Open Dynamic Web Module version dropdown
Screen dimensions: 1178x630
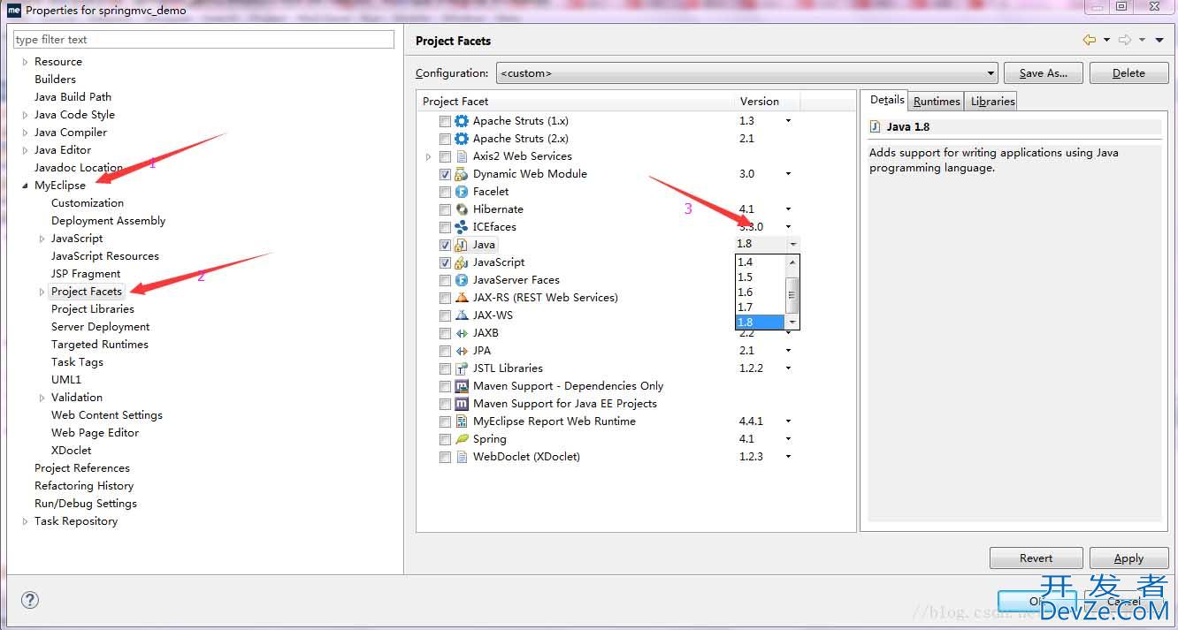[788, 174]
